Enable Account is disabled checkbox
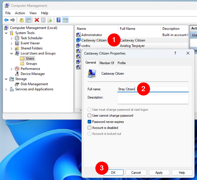 tap(89, 128)
